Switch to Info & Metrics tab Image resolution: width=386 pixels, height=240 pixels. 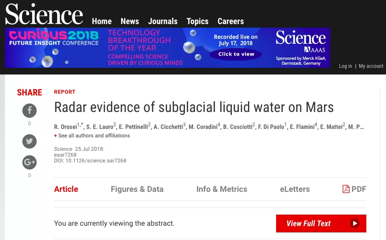click(x=222, y=189)
